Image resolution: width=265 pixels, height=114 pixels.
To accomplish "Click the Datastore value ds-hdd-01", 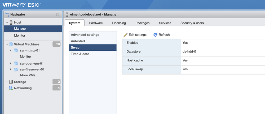I will (190, 52).
